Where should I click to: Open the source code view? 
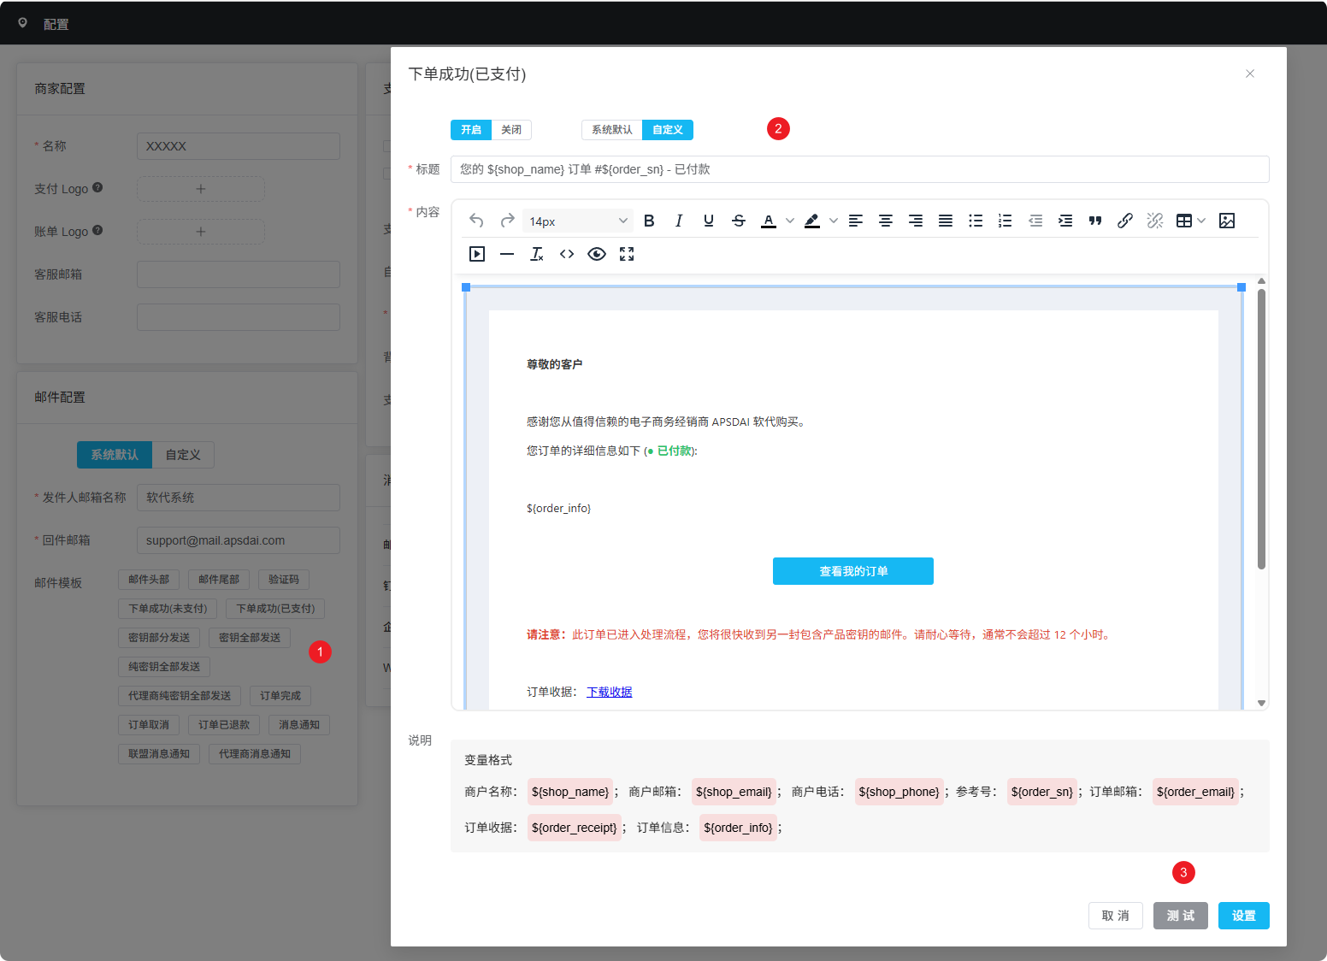[x=566, y=254]
